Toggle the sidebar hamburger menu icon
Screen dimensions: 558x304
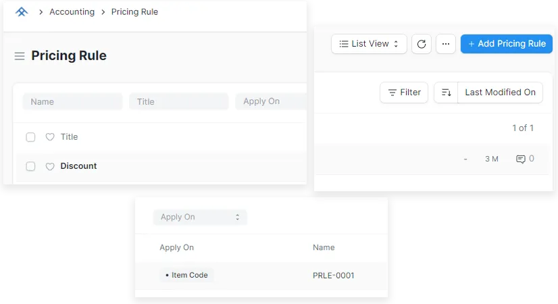20,56
